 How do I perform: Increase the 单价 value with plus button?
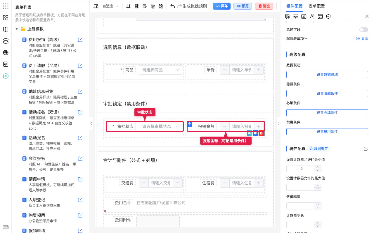click(259, 70)
